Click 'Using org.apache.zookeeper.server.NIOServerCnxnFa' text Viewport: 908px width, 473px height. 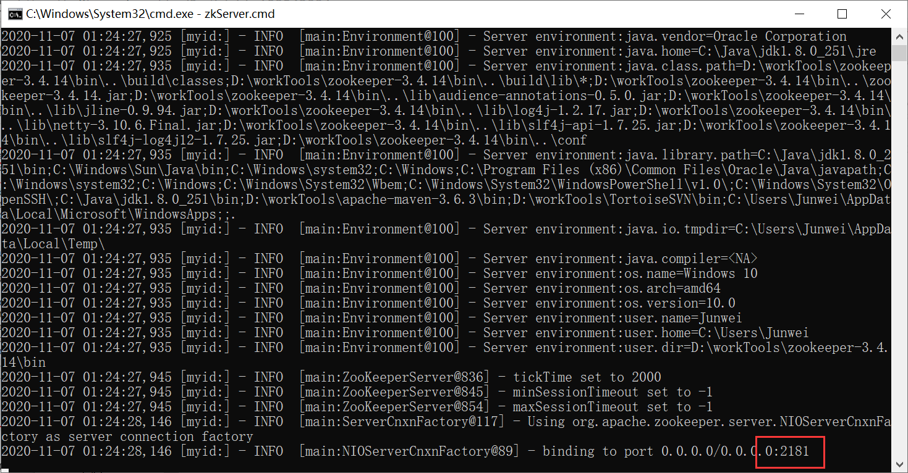point(710,422)
